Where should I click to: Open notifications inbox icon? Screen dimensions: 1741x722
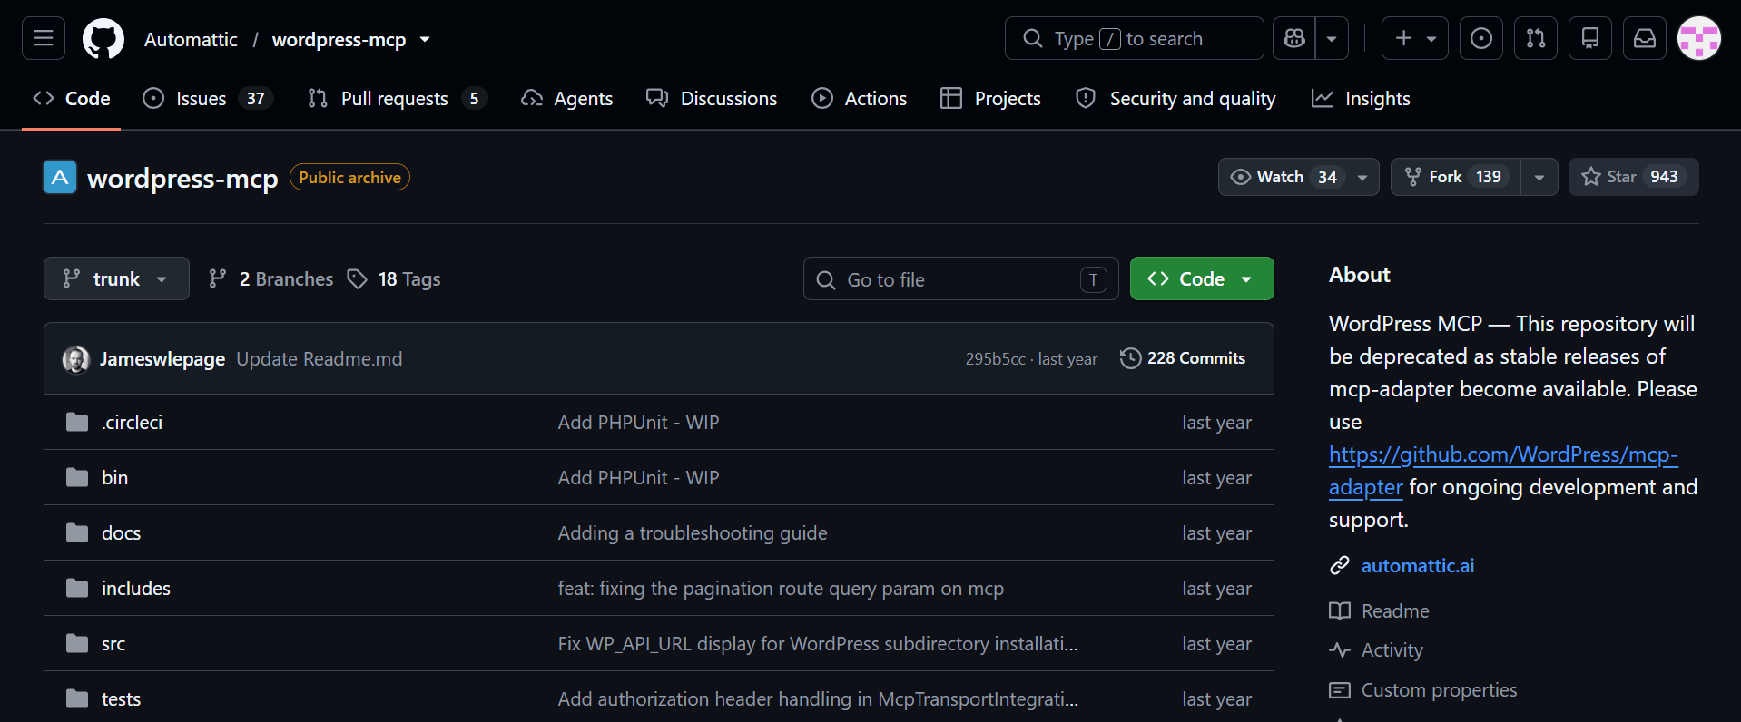1645,38
